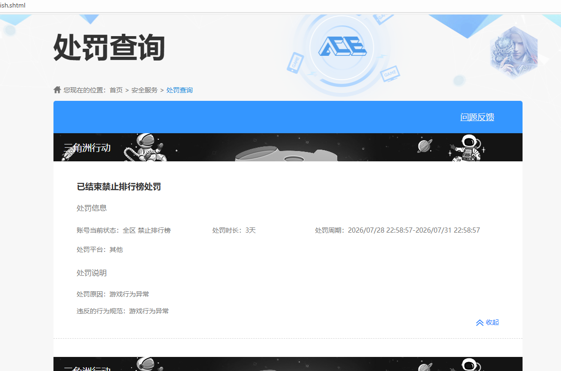
Task: Go to 安全服务 breadcrumb link
Action: tap(144, 90)
